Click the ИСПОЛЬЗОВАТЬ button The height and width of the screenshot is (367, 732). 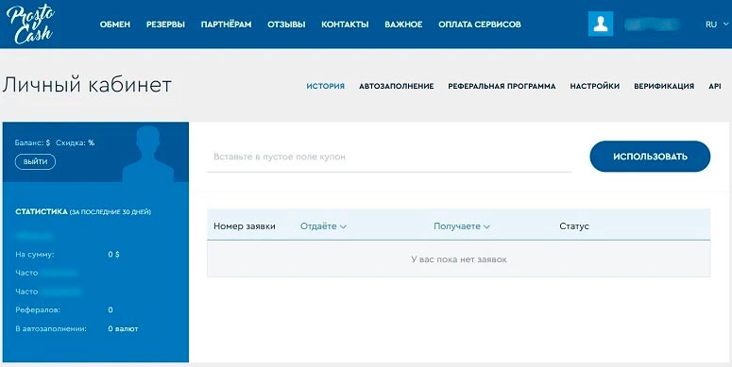point(650,157)
